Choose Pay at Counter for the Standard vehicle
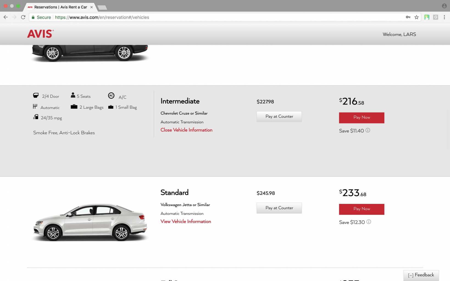 (x=279, y=208)
